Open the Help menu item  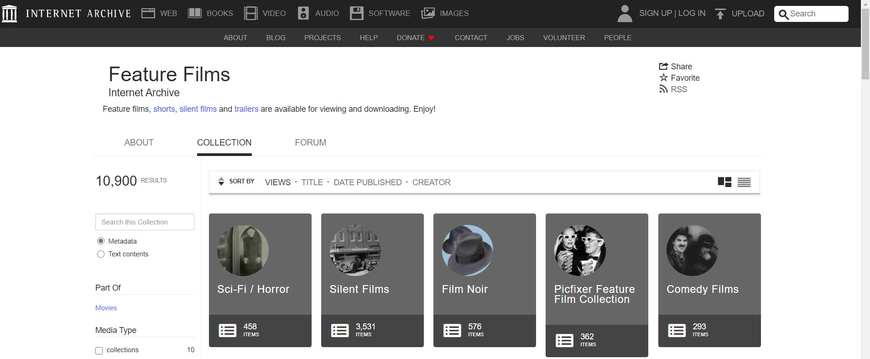369,38
